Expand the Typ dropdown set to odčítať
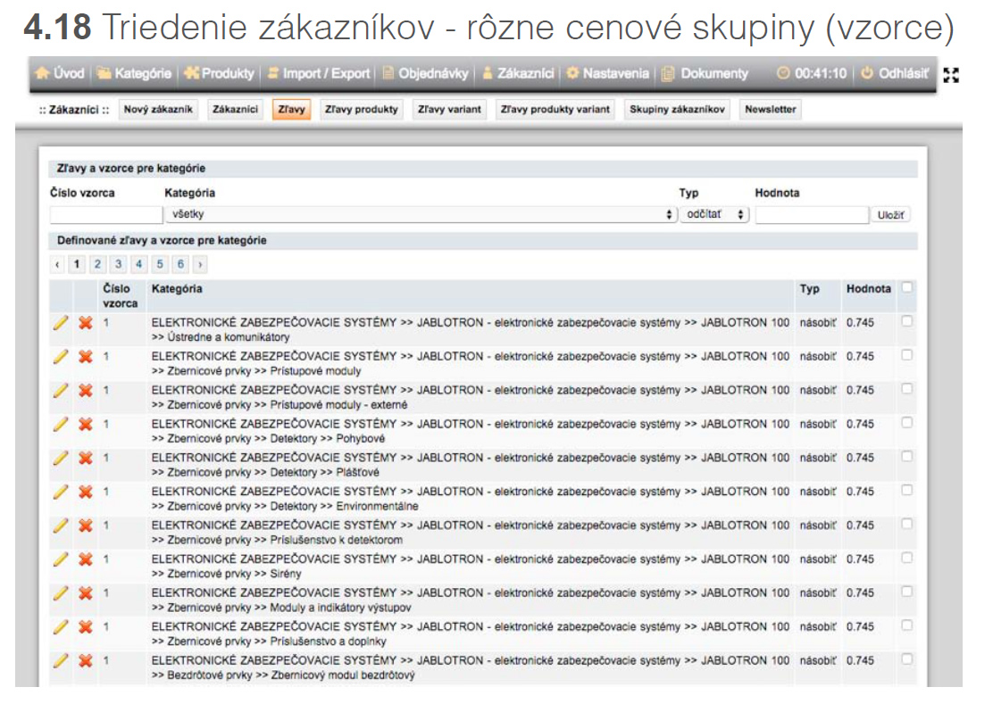This screenshot has width=993, height=712. [714, 215]
